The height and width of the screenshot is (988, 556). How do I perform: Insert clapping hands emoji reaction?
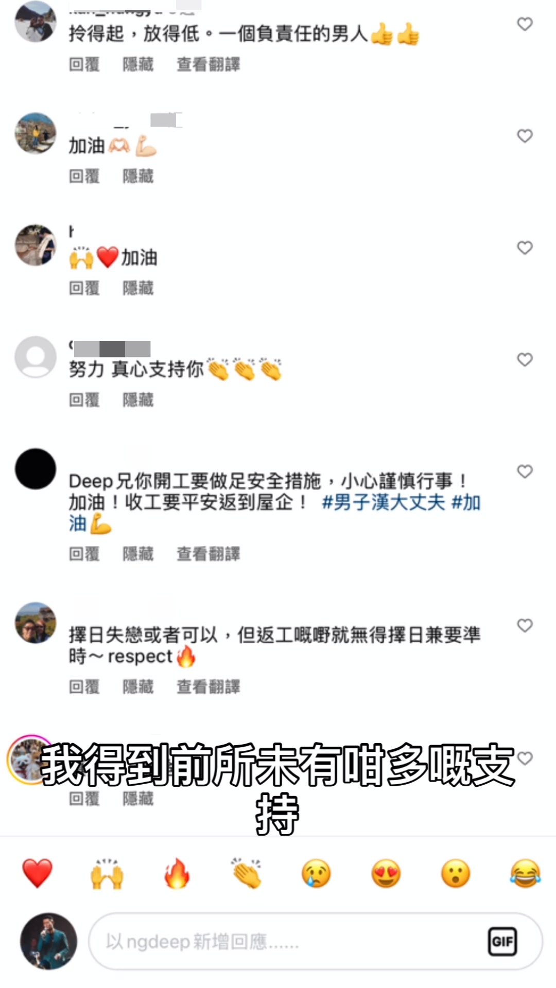pos(247,873)
